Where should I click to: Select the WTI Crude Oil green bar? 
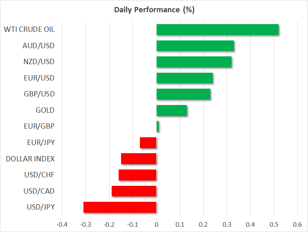[x=217, y=30]
